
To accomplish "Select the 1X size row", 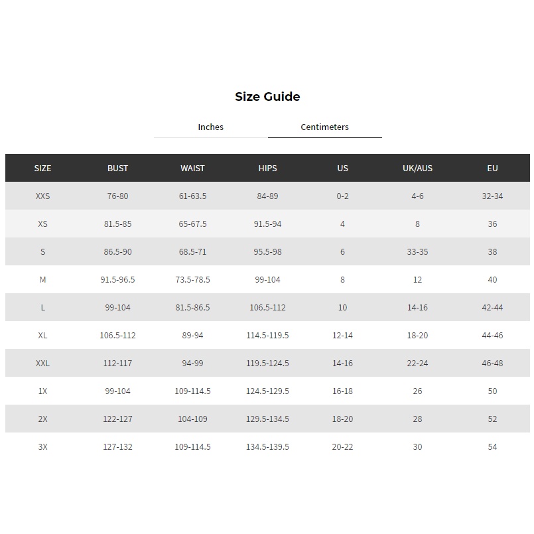I will 42,391.
